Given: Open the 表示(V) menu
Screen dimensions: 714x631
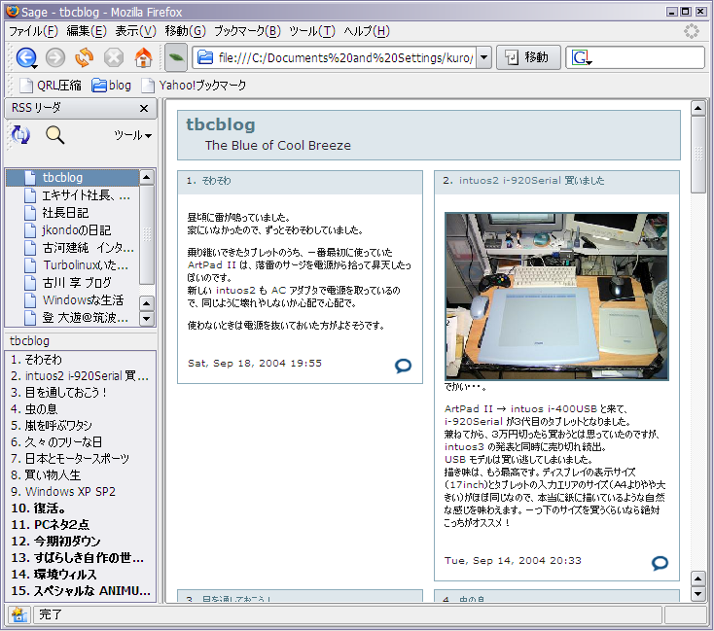Looking at the screenshot, I should tap(135, 31).
